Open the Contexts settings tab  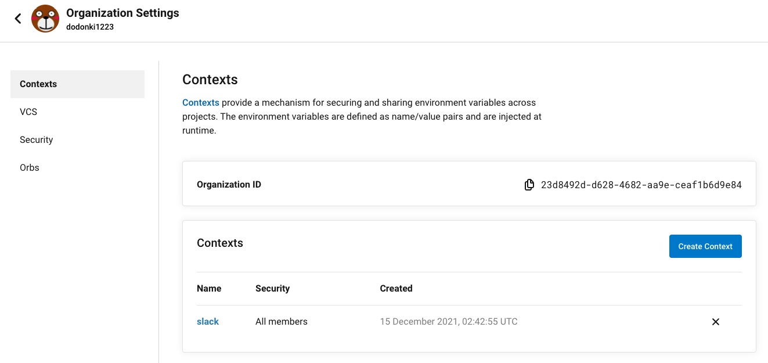click(77, 84)
